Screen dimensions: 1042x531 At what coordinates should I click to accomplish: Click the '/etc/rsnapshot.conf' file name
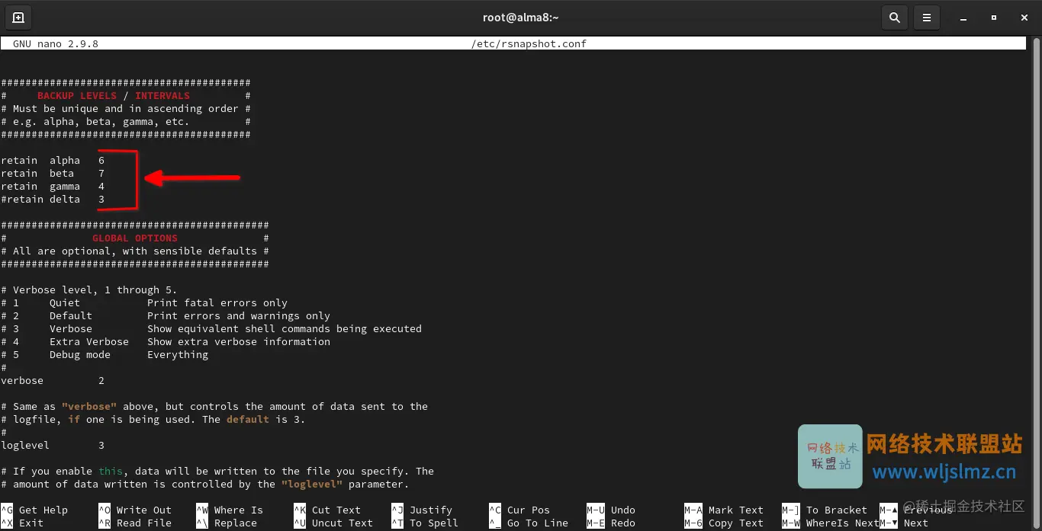(529, 44)
